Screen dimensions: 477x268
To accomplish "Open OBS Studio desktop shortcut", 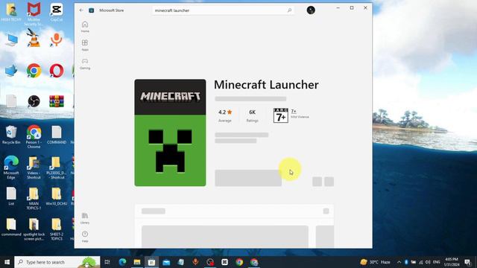I will (34, 101).
